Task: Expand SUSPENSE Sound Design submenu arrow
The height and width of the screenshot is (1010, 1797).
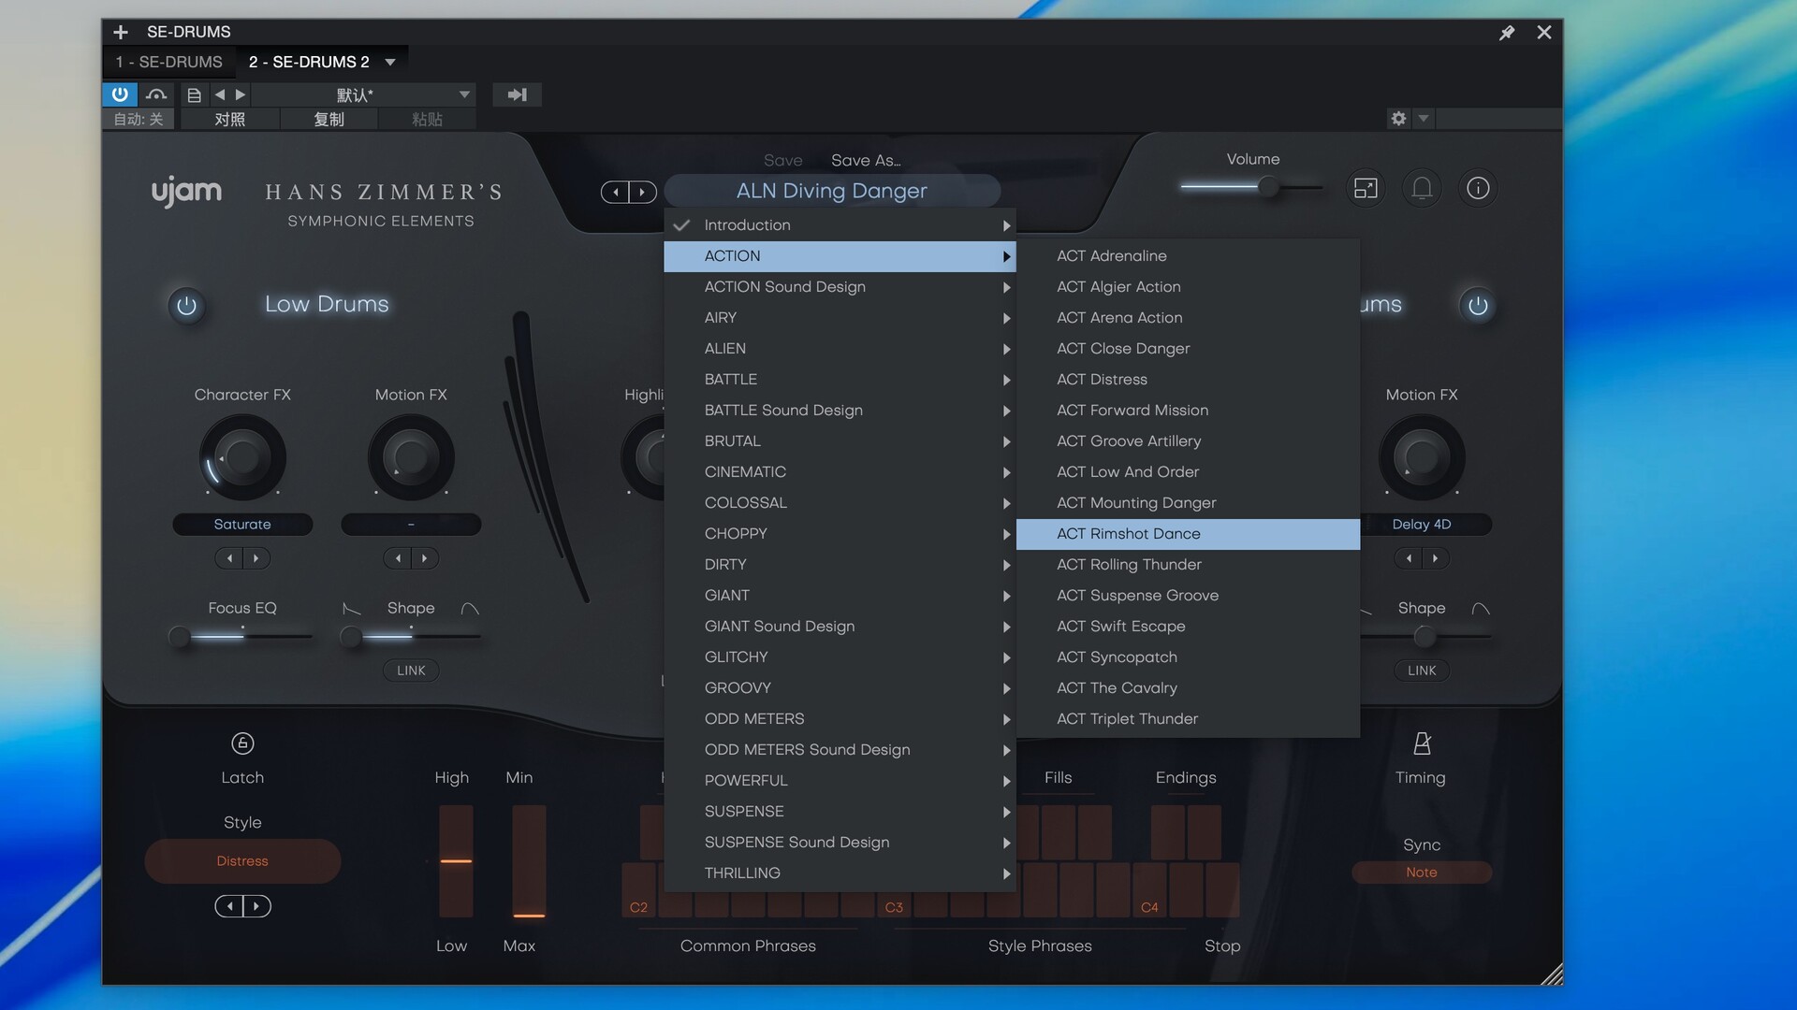Action: 1006,843
